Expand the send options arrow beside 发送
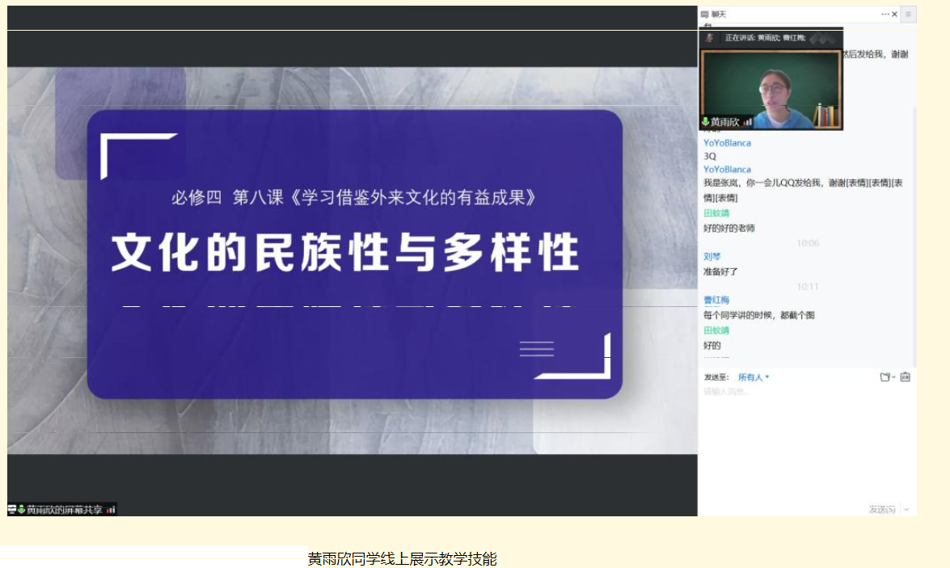The width and height of the screenshot is (950, 568). point(906,510)
